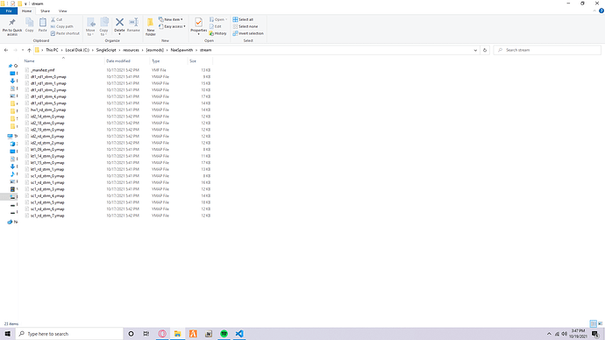Image resolution: width=605 pixels, height=340 pixels.
Task: Open file History
Action: pyautogui.click(x=218, y=33)
